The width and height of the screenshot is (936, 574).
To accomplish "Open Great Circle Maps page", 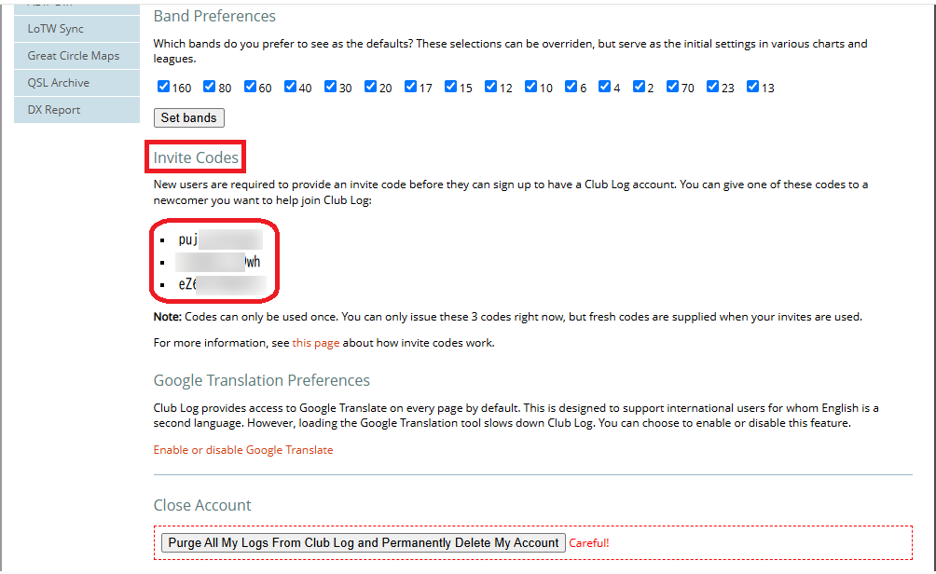I will (76, 56).
